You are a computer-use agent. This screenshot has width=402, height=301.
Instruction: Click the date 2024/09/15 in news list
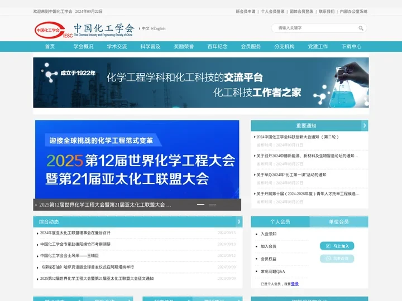point(227,233)
